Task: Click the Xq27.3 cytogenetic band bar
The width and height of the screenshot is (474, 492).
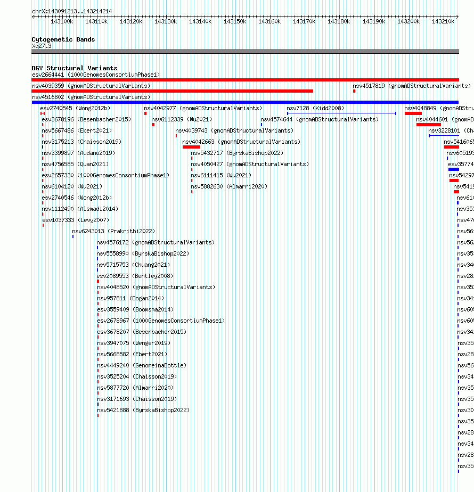Action: click(245, 52)
